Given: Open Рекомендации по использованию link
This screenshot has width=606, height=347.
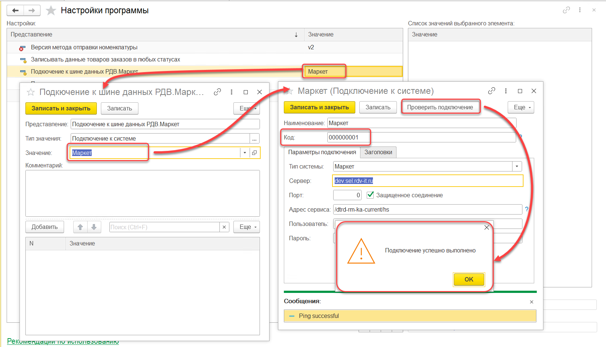Looking at the screenshot, I should tap(63, 341).
